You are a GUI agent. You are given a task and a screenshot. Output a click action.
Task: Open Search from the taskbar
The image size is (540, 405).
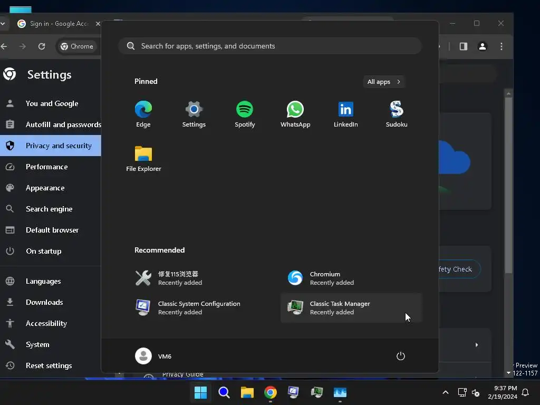[x=224, y=392]
